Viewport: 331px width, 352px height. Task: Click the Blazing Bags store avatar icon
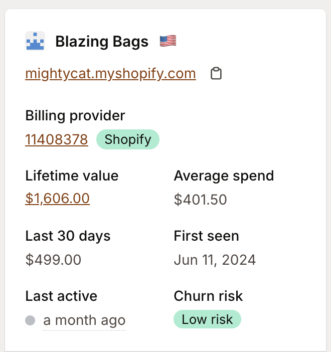pyautogui.click(x=35, y=41)
